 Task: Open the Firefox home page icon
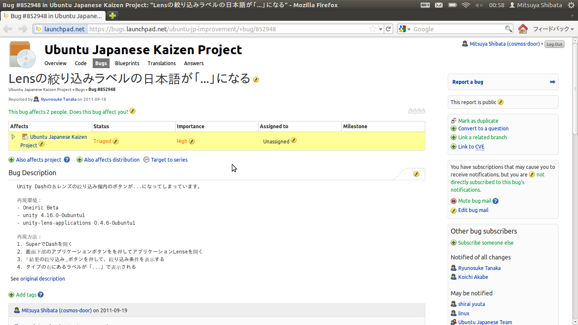[523, 29]
